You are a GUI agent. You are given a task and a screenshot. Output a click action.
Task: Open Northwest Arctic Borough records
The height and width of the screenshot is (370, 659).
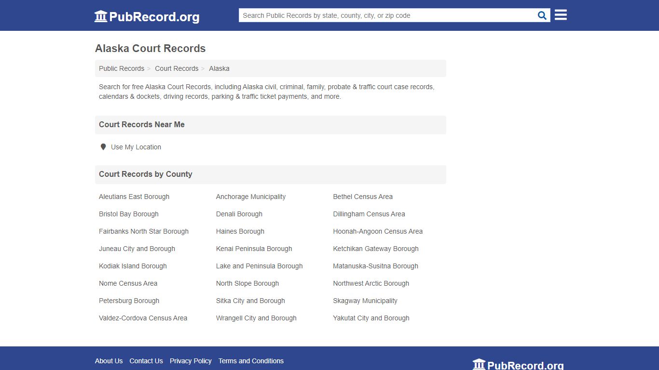371,283
